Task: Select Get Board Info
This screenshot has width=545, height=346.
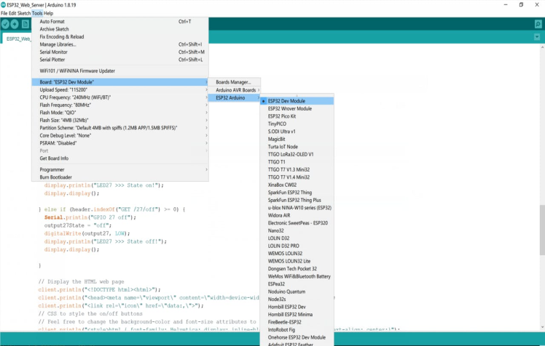Action: click(54, 158)
